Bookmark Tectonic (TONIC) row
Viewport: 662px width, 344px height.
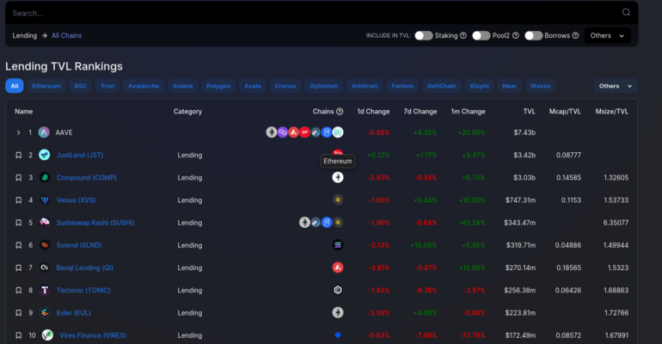tap(19, 291)
